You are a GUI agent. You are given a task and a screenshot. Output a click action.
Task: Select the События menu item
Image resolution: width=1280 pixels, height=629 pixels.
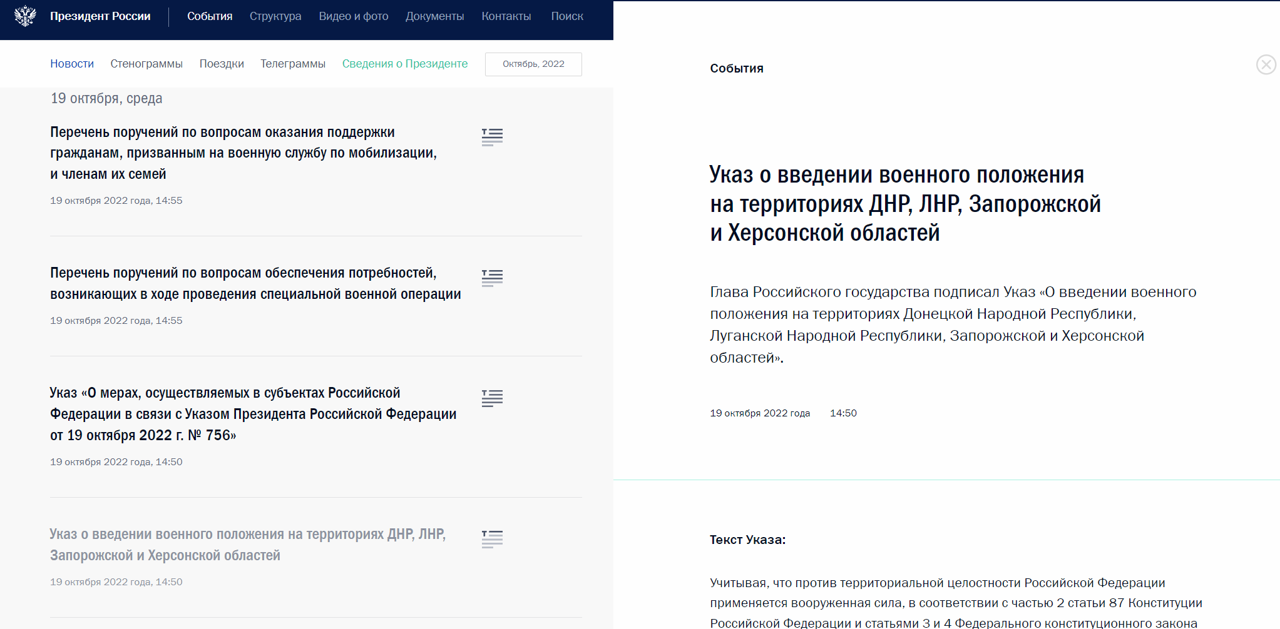point(210,16)
